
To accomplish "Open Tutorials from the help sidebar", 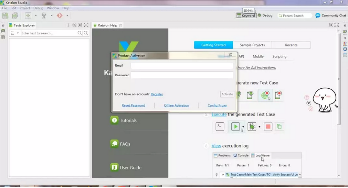I will [x=123, y=120].
